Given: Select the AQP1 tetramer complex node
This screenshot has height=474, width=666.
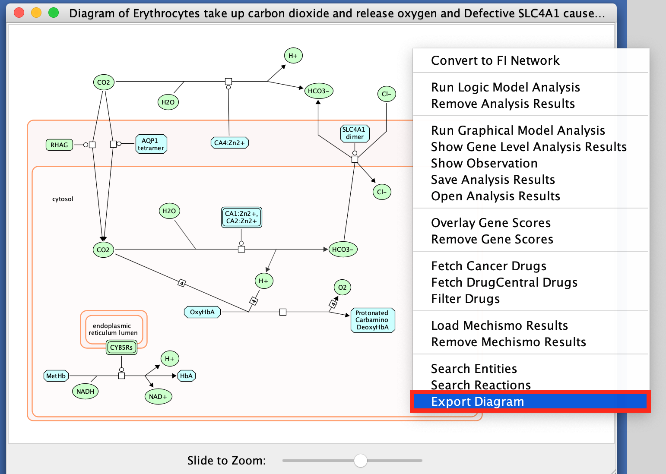Looking at the screenshot, I should [x=151, y=144].
